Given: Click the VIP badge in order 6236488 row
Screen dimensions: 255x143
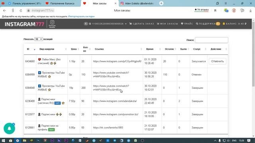Looking at the screenshot, I should pos(57,103).
